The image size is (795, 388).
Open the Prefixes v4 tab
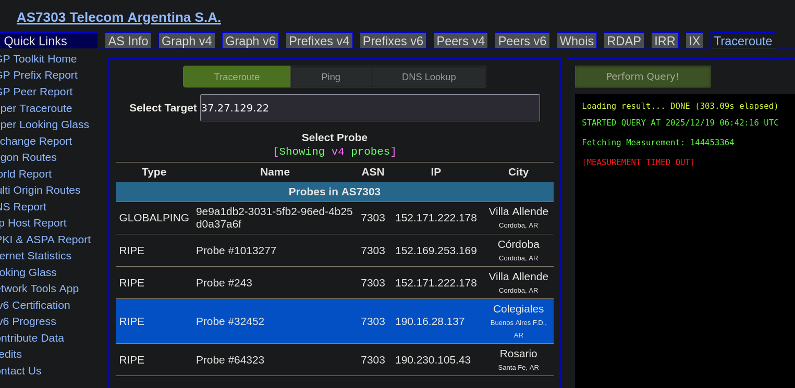[x=319, y=41]
